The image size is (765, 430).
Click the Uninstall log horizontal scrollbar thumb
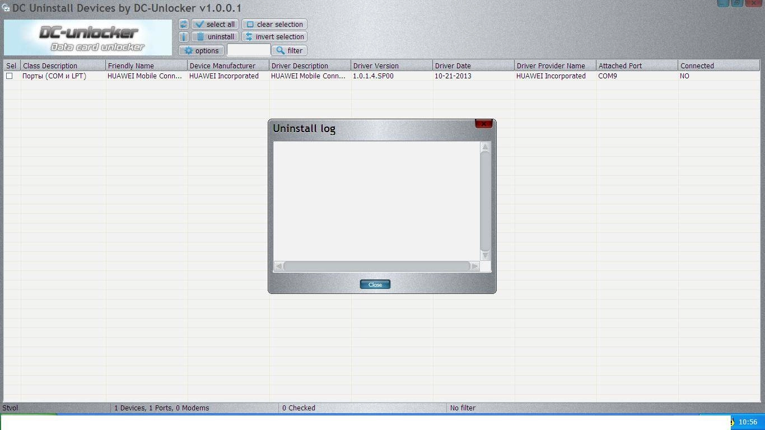[x=377, y=266]
